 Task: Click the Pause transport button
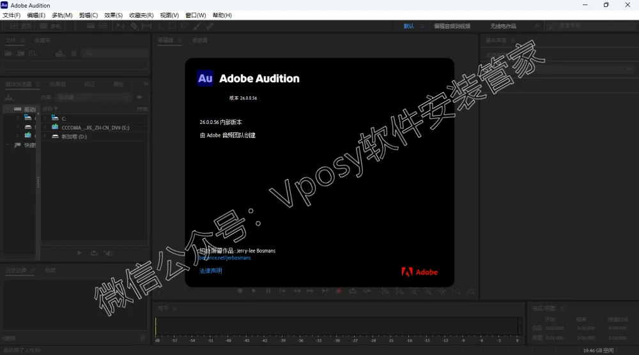268,291
